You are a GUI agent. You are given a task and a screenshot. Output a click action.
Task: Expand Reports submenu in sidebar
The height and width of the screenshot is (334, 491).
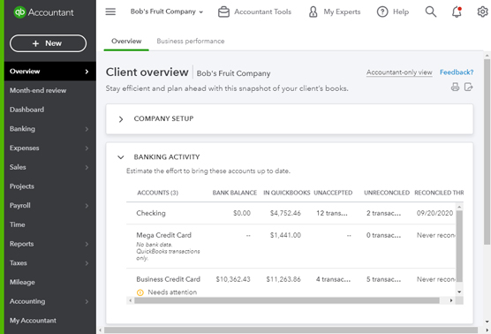tap(87, 244)
